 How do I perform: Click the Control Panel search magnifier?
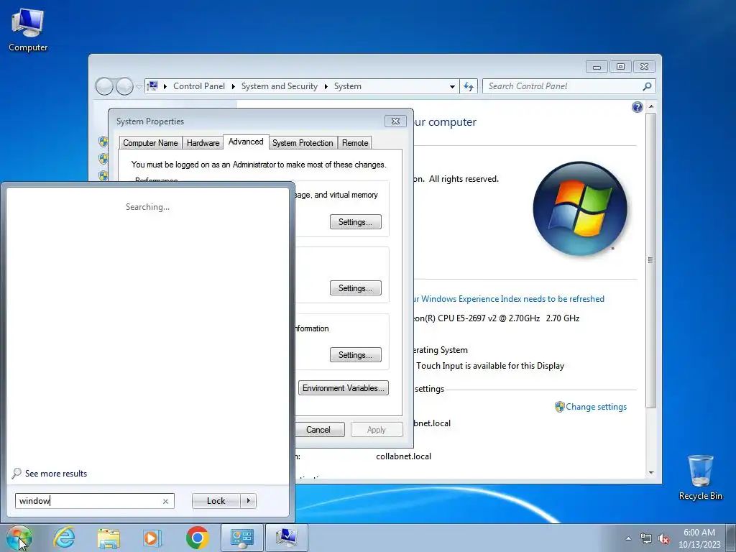[647, 86]
